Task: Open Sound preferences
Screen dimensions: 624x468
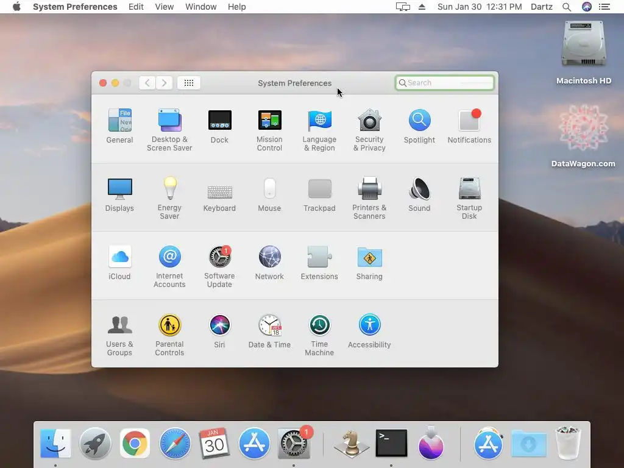Action: coord(419,194)
